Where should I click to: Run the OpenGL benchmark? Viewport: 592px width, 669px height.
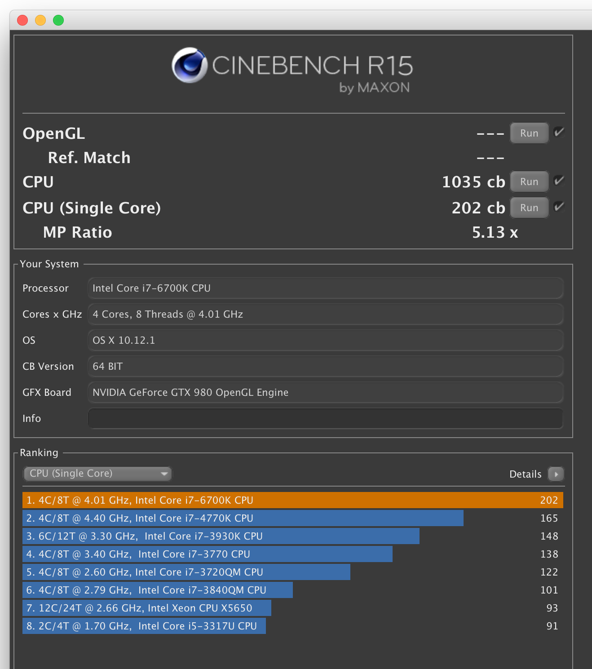pyautogui.click(x=529, y=133)
